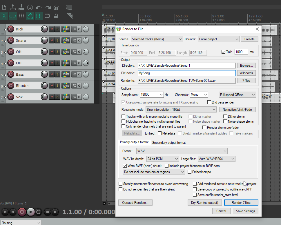Click Render 7 files button
This screenshot has width=281, height=225.
coord(241,203)
